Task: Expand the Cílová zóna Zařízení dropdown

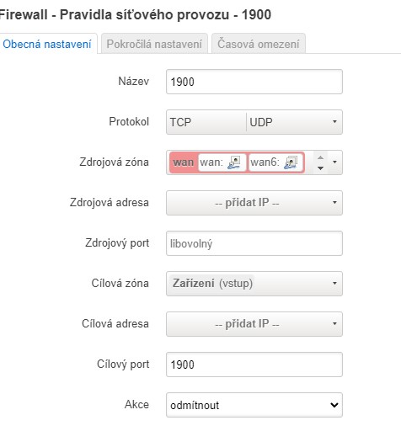Action: (254, 284)
